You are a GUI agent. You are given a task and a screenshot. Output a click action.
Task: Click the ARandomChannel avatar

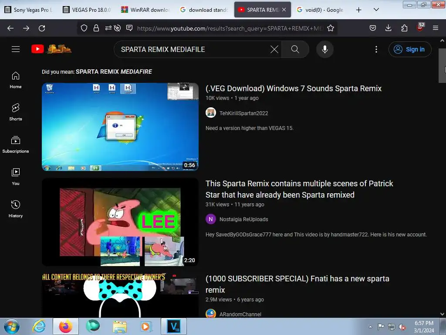[211, 314]
